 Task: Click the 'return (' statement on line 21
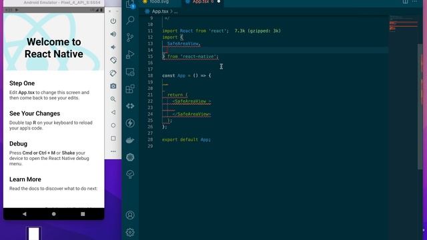tap(177, 95)
